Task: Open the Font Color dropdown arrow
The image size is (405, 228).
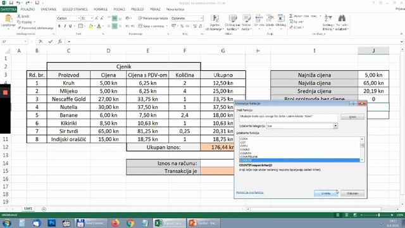Action: [x=103, y=26]
